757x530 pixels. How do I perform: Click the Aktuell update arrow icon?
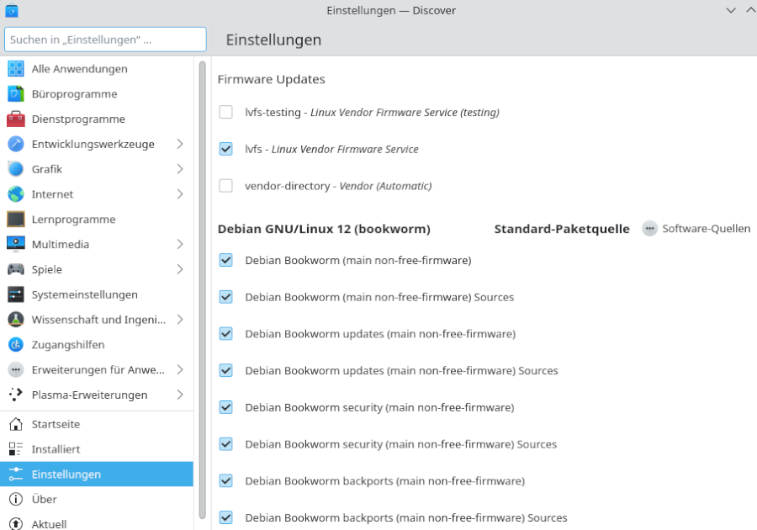pos(16,524)
